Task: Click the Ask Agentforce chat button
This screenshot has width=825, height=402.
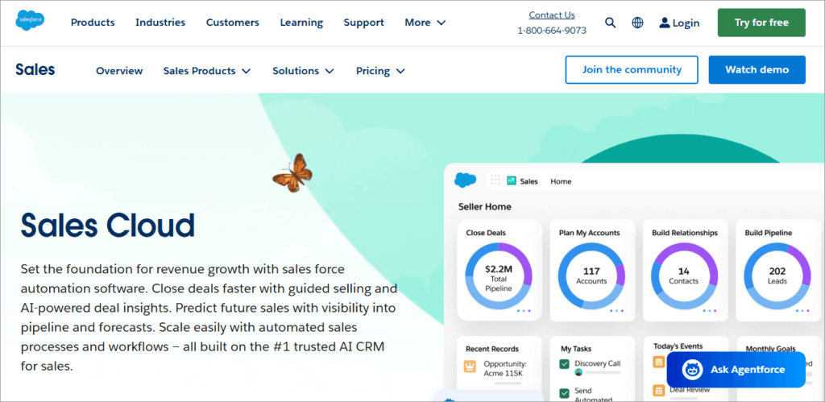Action: (736, 370)
